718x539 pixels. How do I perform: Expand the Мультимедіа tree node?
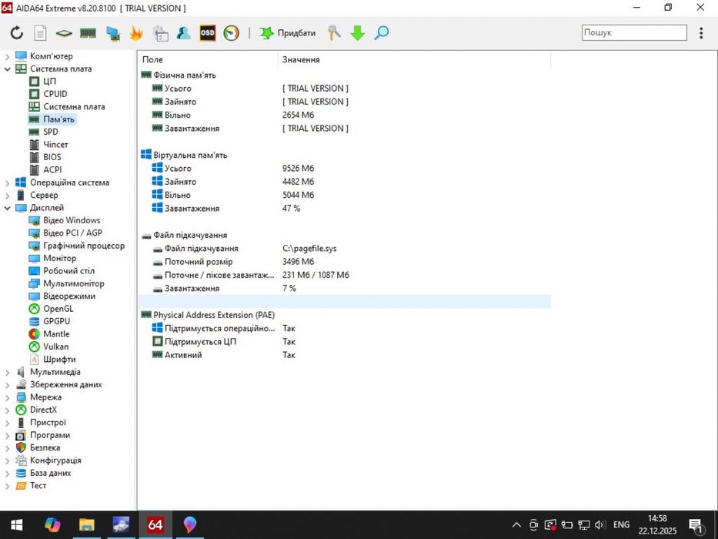[8, 372]
